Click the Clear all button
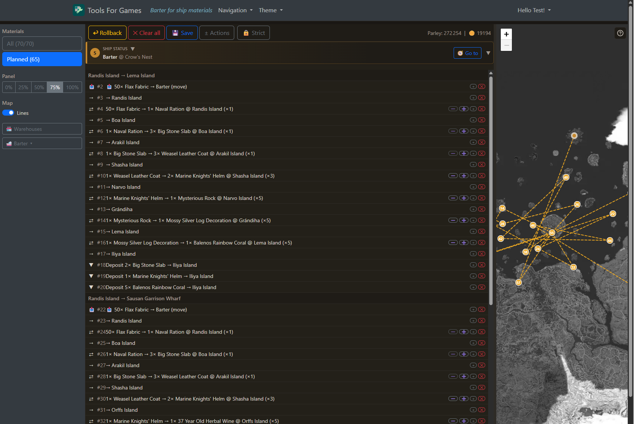Screen dimensions: 634x424 pos(147,33)
